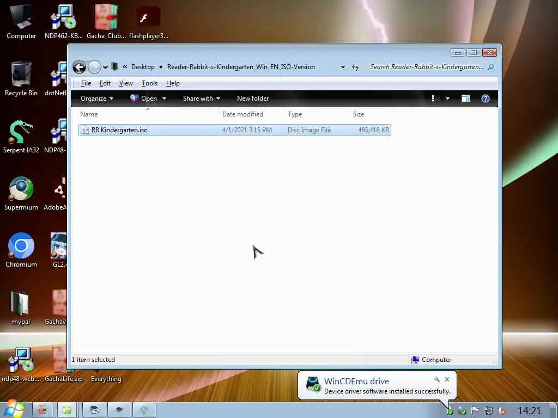This screenshot has width=558, height=418.
Task: Click the search magnifier icon
Action: (491, 67)
